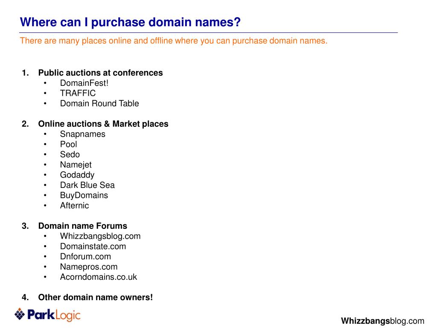The image size is (437, 328).
Task: Select the title 'Where can I purchase domain names?'
Action: (x=130, y=22)
